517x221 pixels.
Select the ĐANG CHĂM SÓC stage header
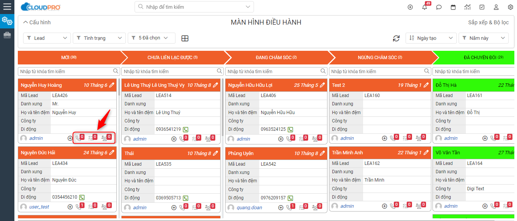click(x=276, y=58)
